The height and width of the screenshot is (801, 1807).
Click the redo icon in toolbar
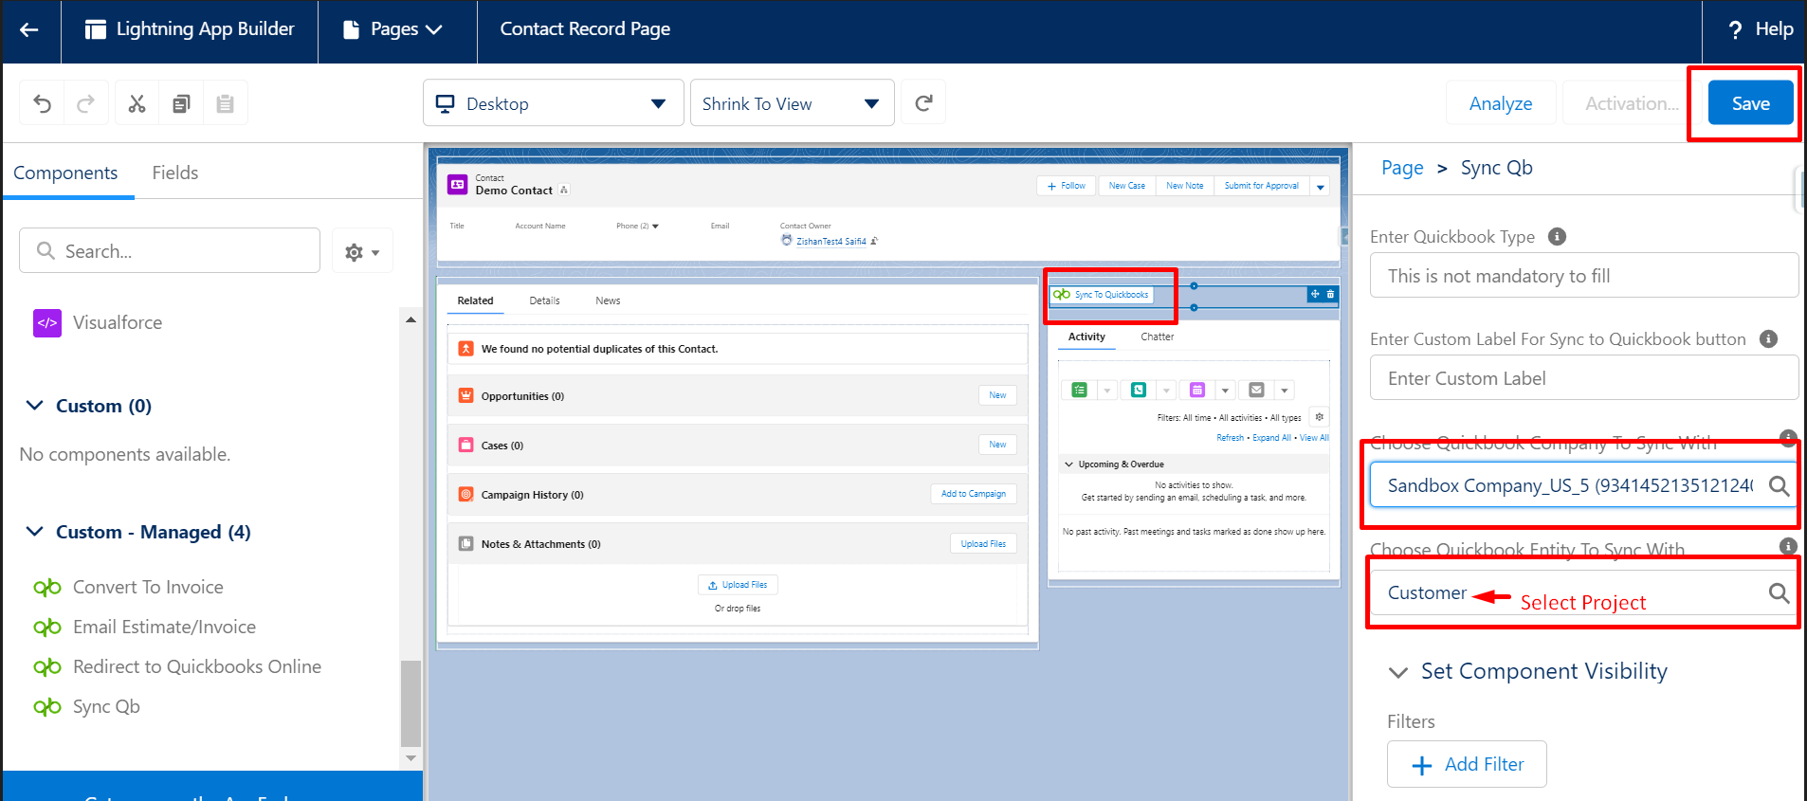(85, 103)
